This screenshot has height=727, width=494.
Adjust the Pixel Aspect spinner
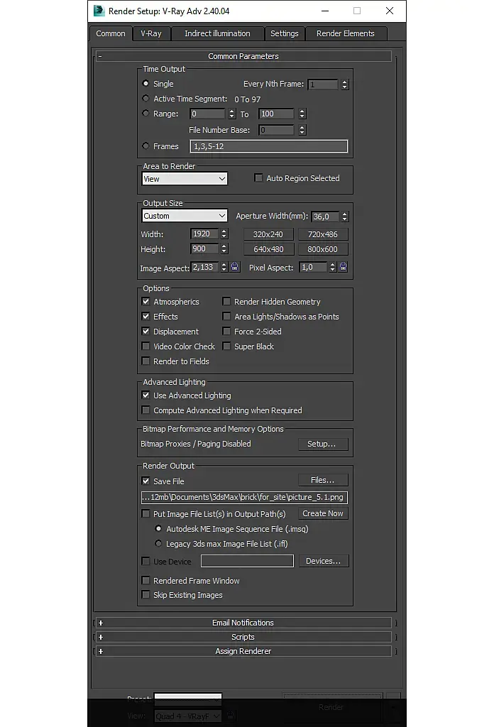(332, 267)
